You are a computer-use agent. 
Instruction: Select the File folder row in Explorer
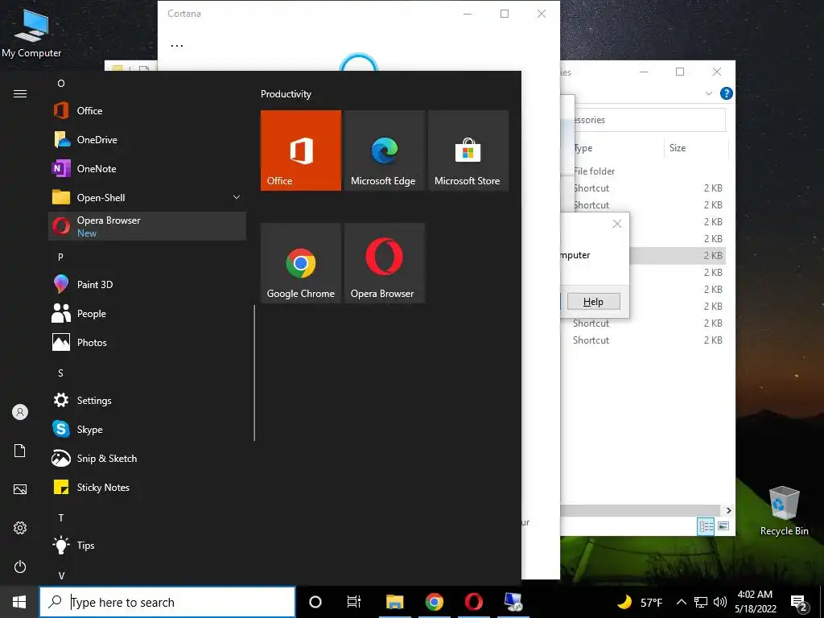point(649,171)
